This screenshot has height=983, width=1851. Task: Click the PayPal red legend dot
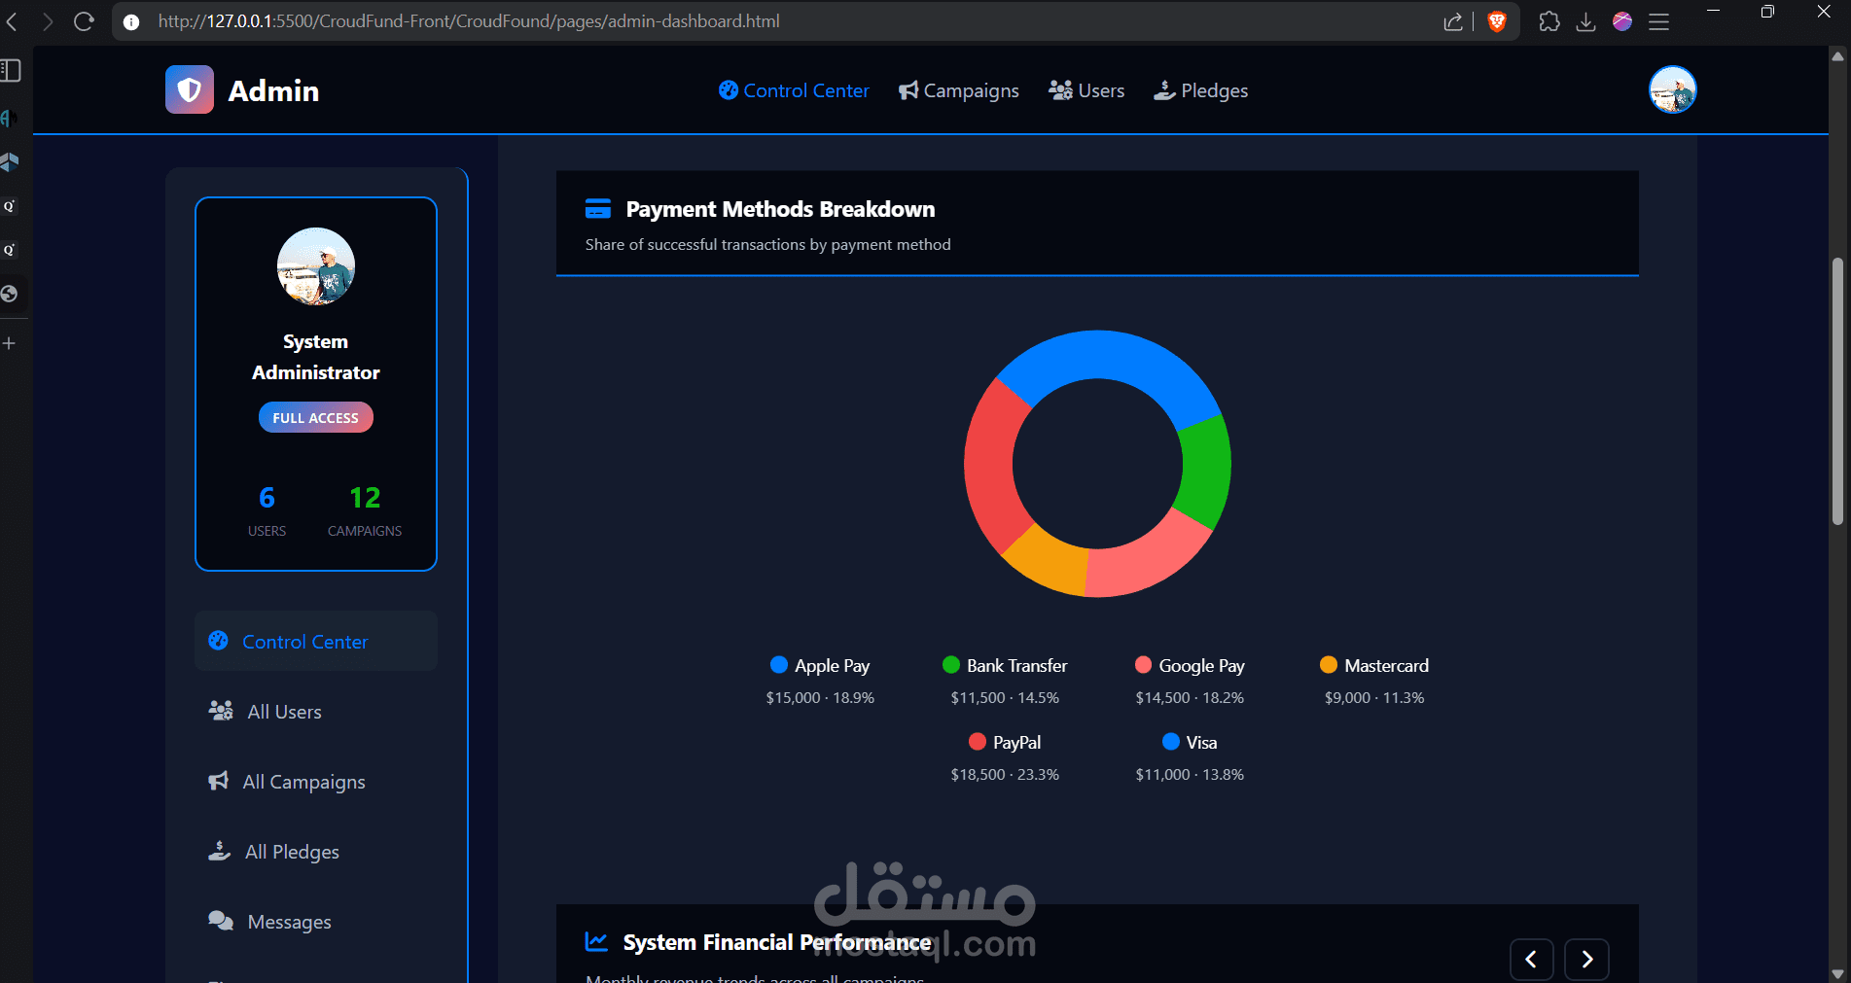pyautogui.click(x=978, y=741)
